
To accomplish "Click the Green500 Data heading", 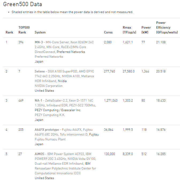I will [22, 5].
